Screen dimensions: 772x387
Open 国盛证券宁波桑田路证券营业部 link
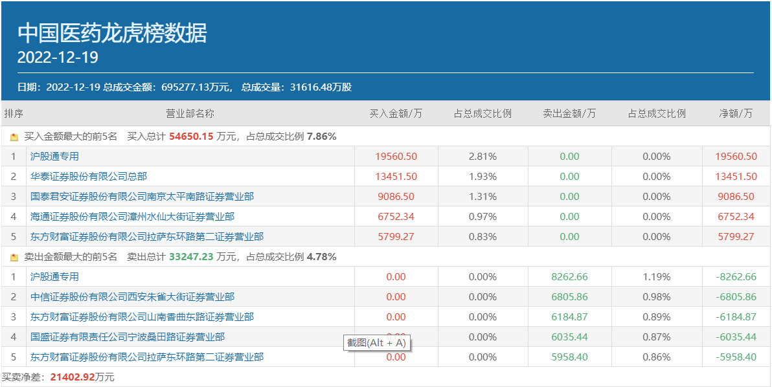pos(128,337)
